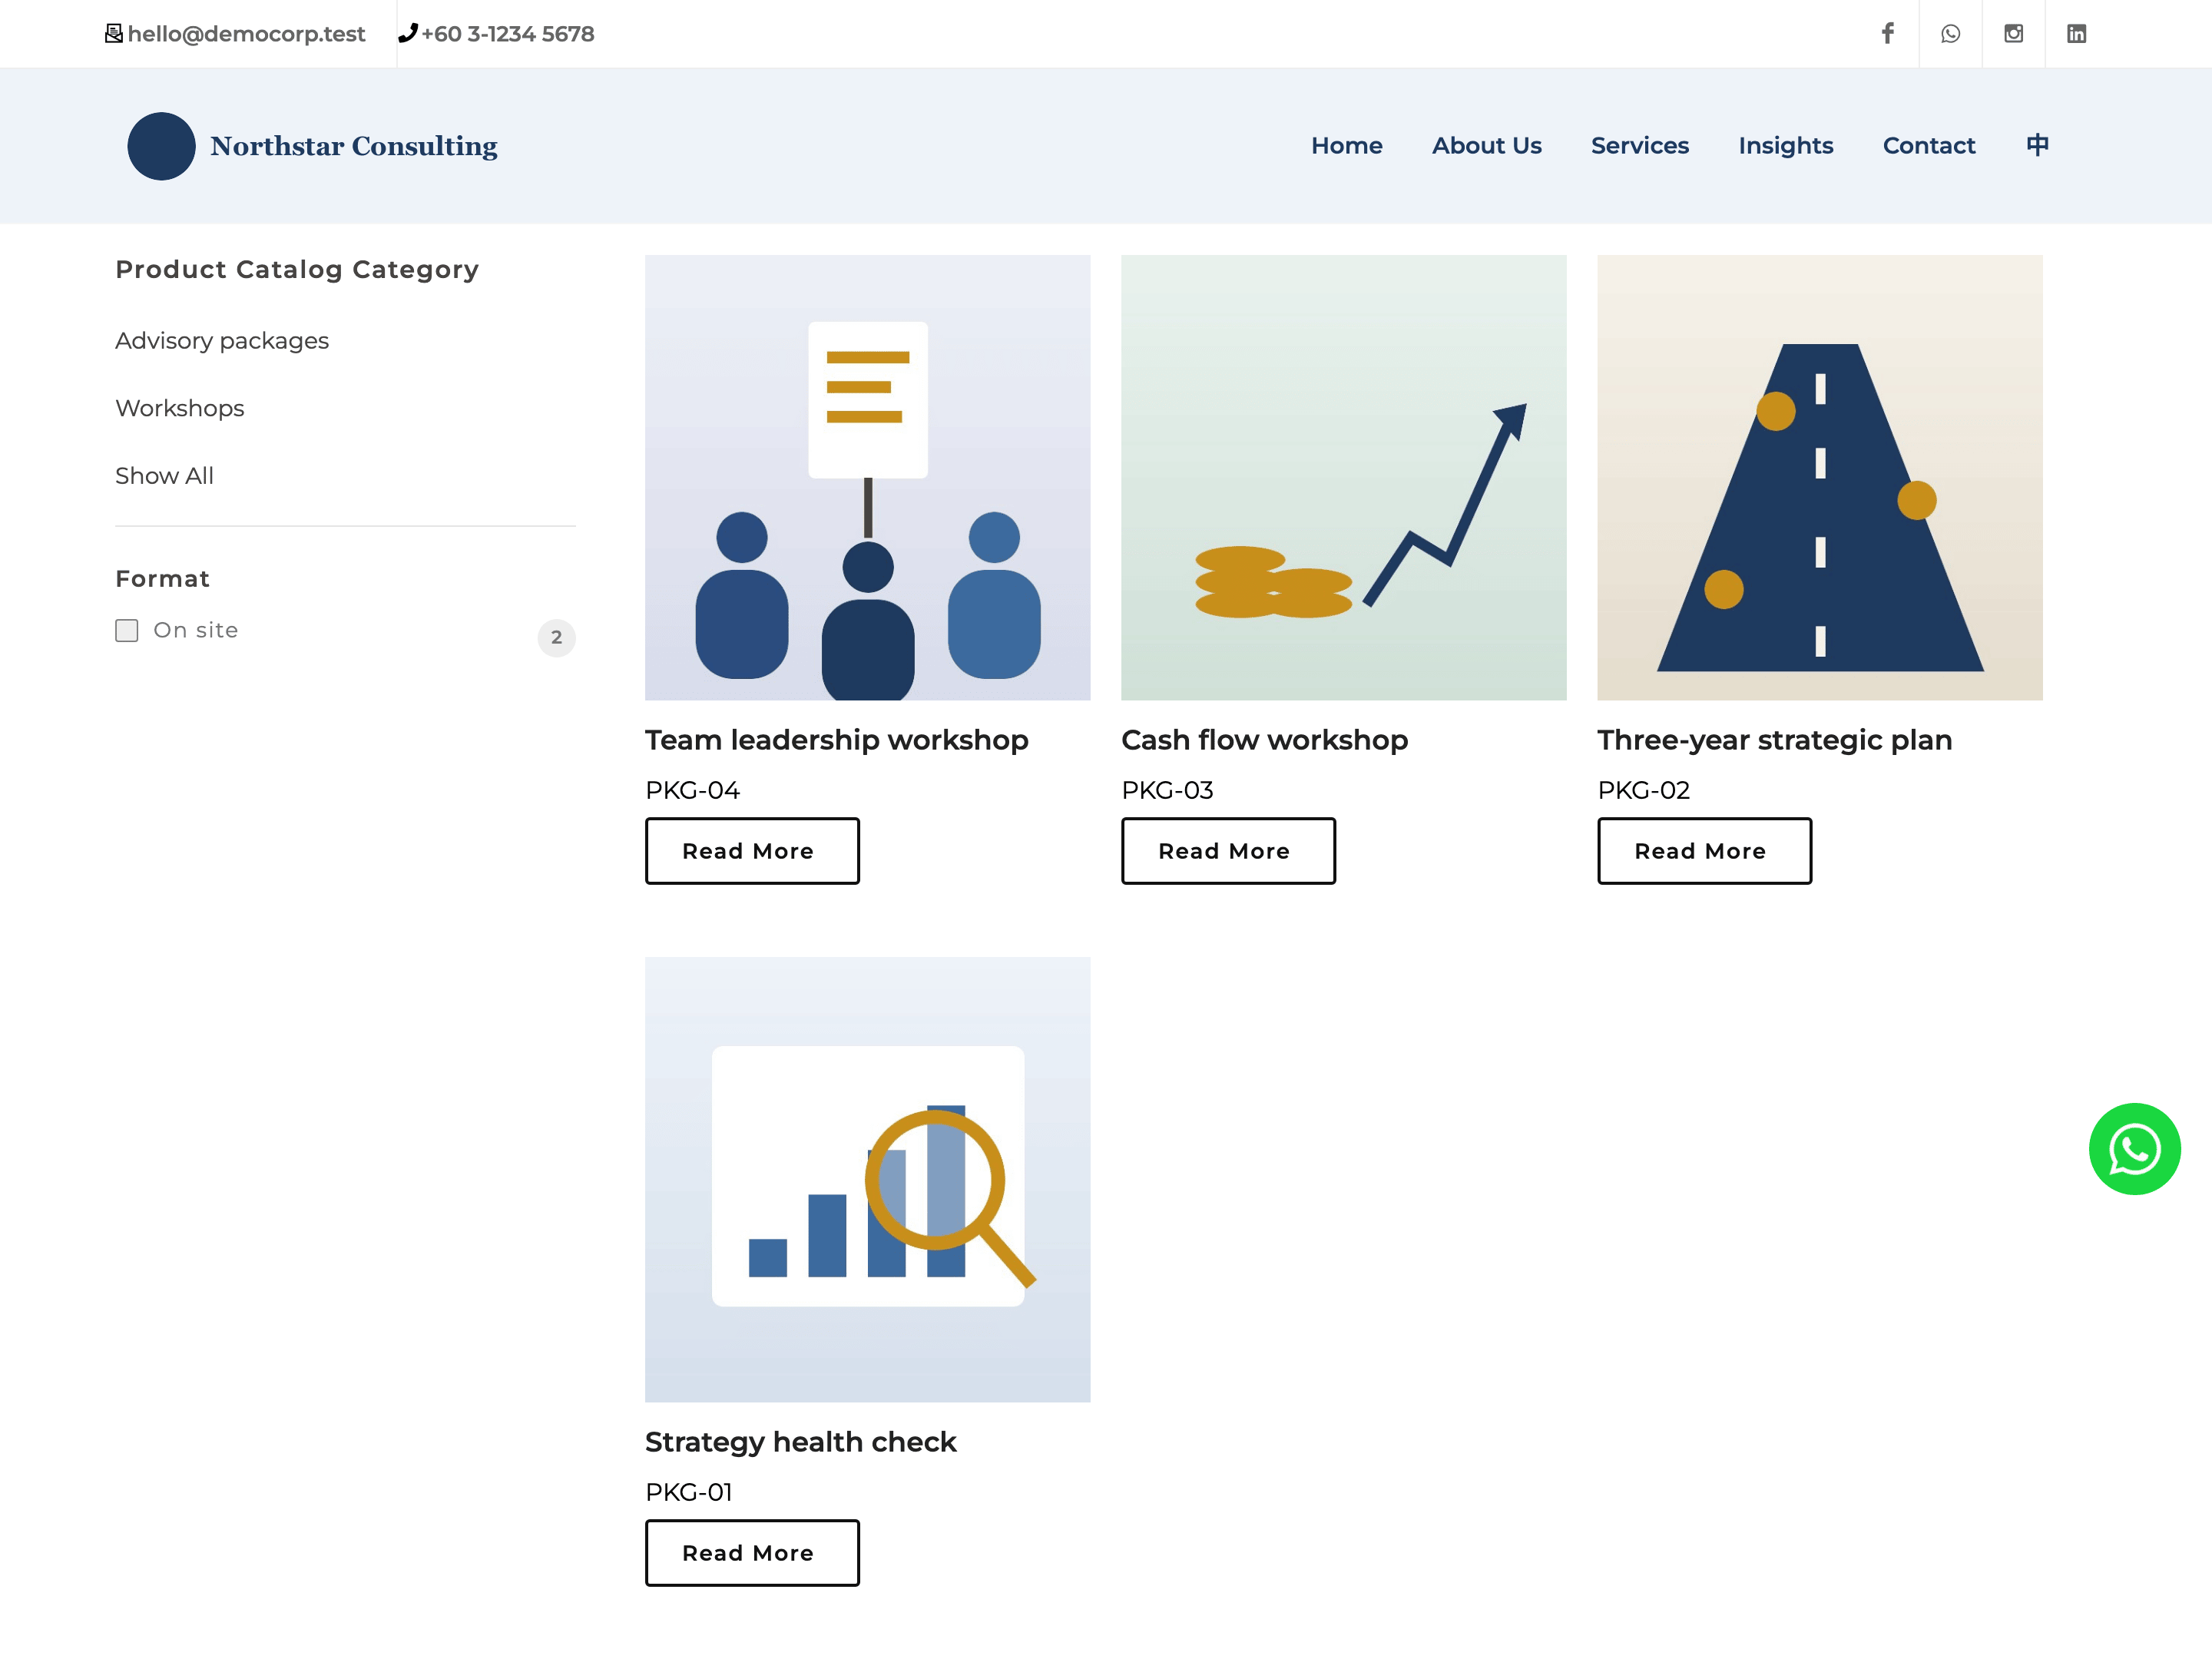Click Read More for Strategy health check
Image resolution: width=2212 pixels, height=1659 pixels.
click(752, 1553)
